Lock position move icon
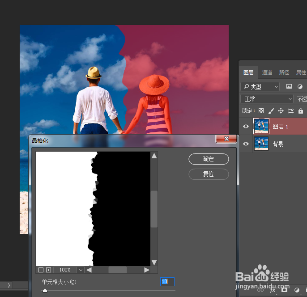The image size is (307, 297). coord(281,111)
